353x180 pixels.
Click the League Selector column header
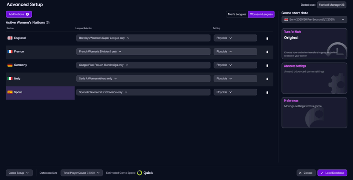83,28
